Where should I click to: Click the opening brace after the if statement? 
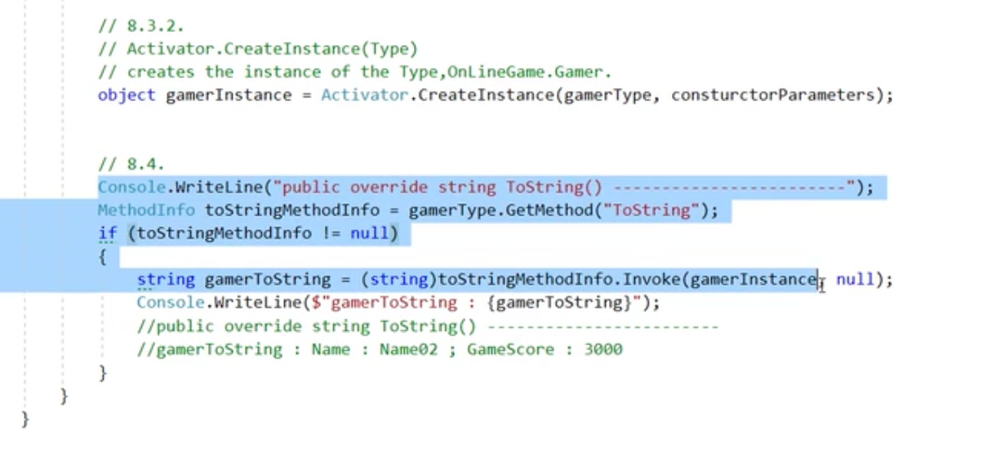point(103,257)
